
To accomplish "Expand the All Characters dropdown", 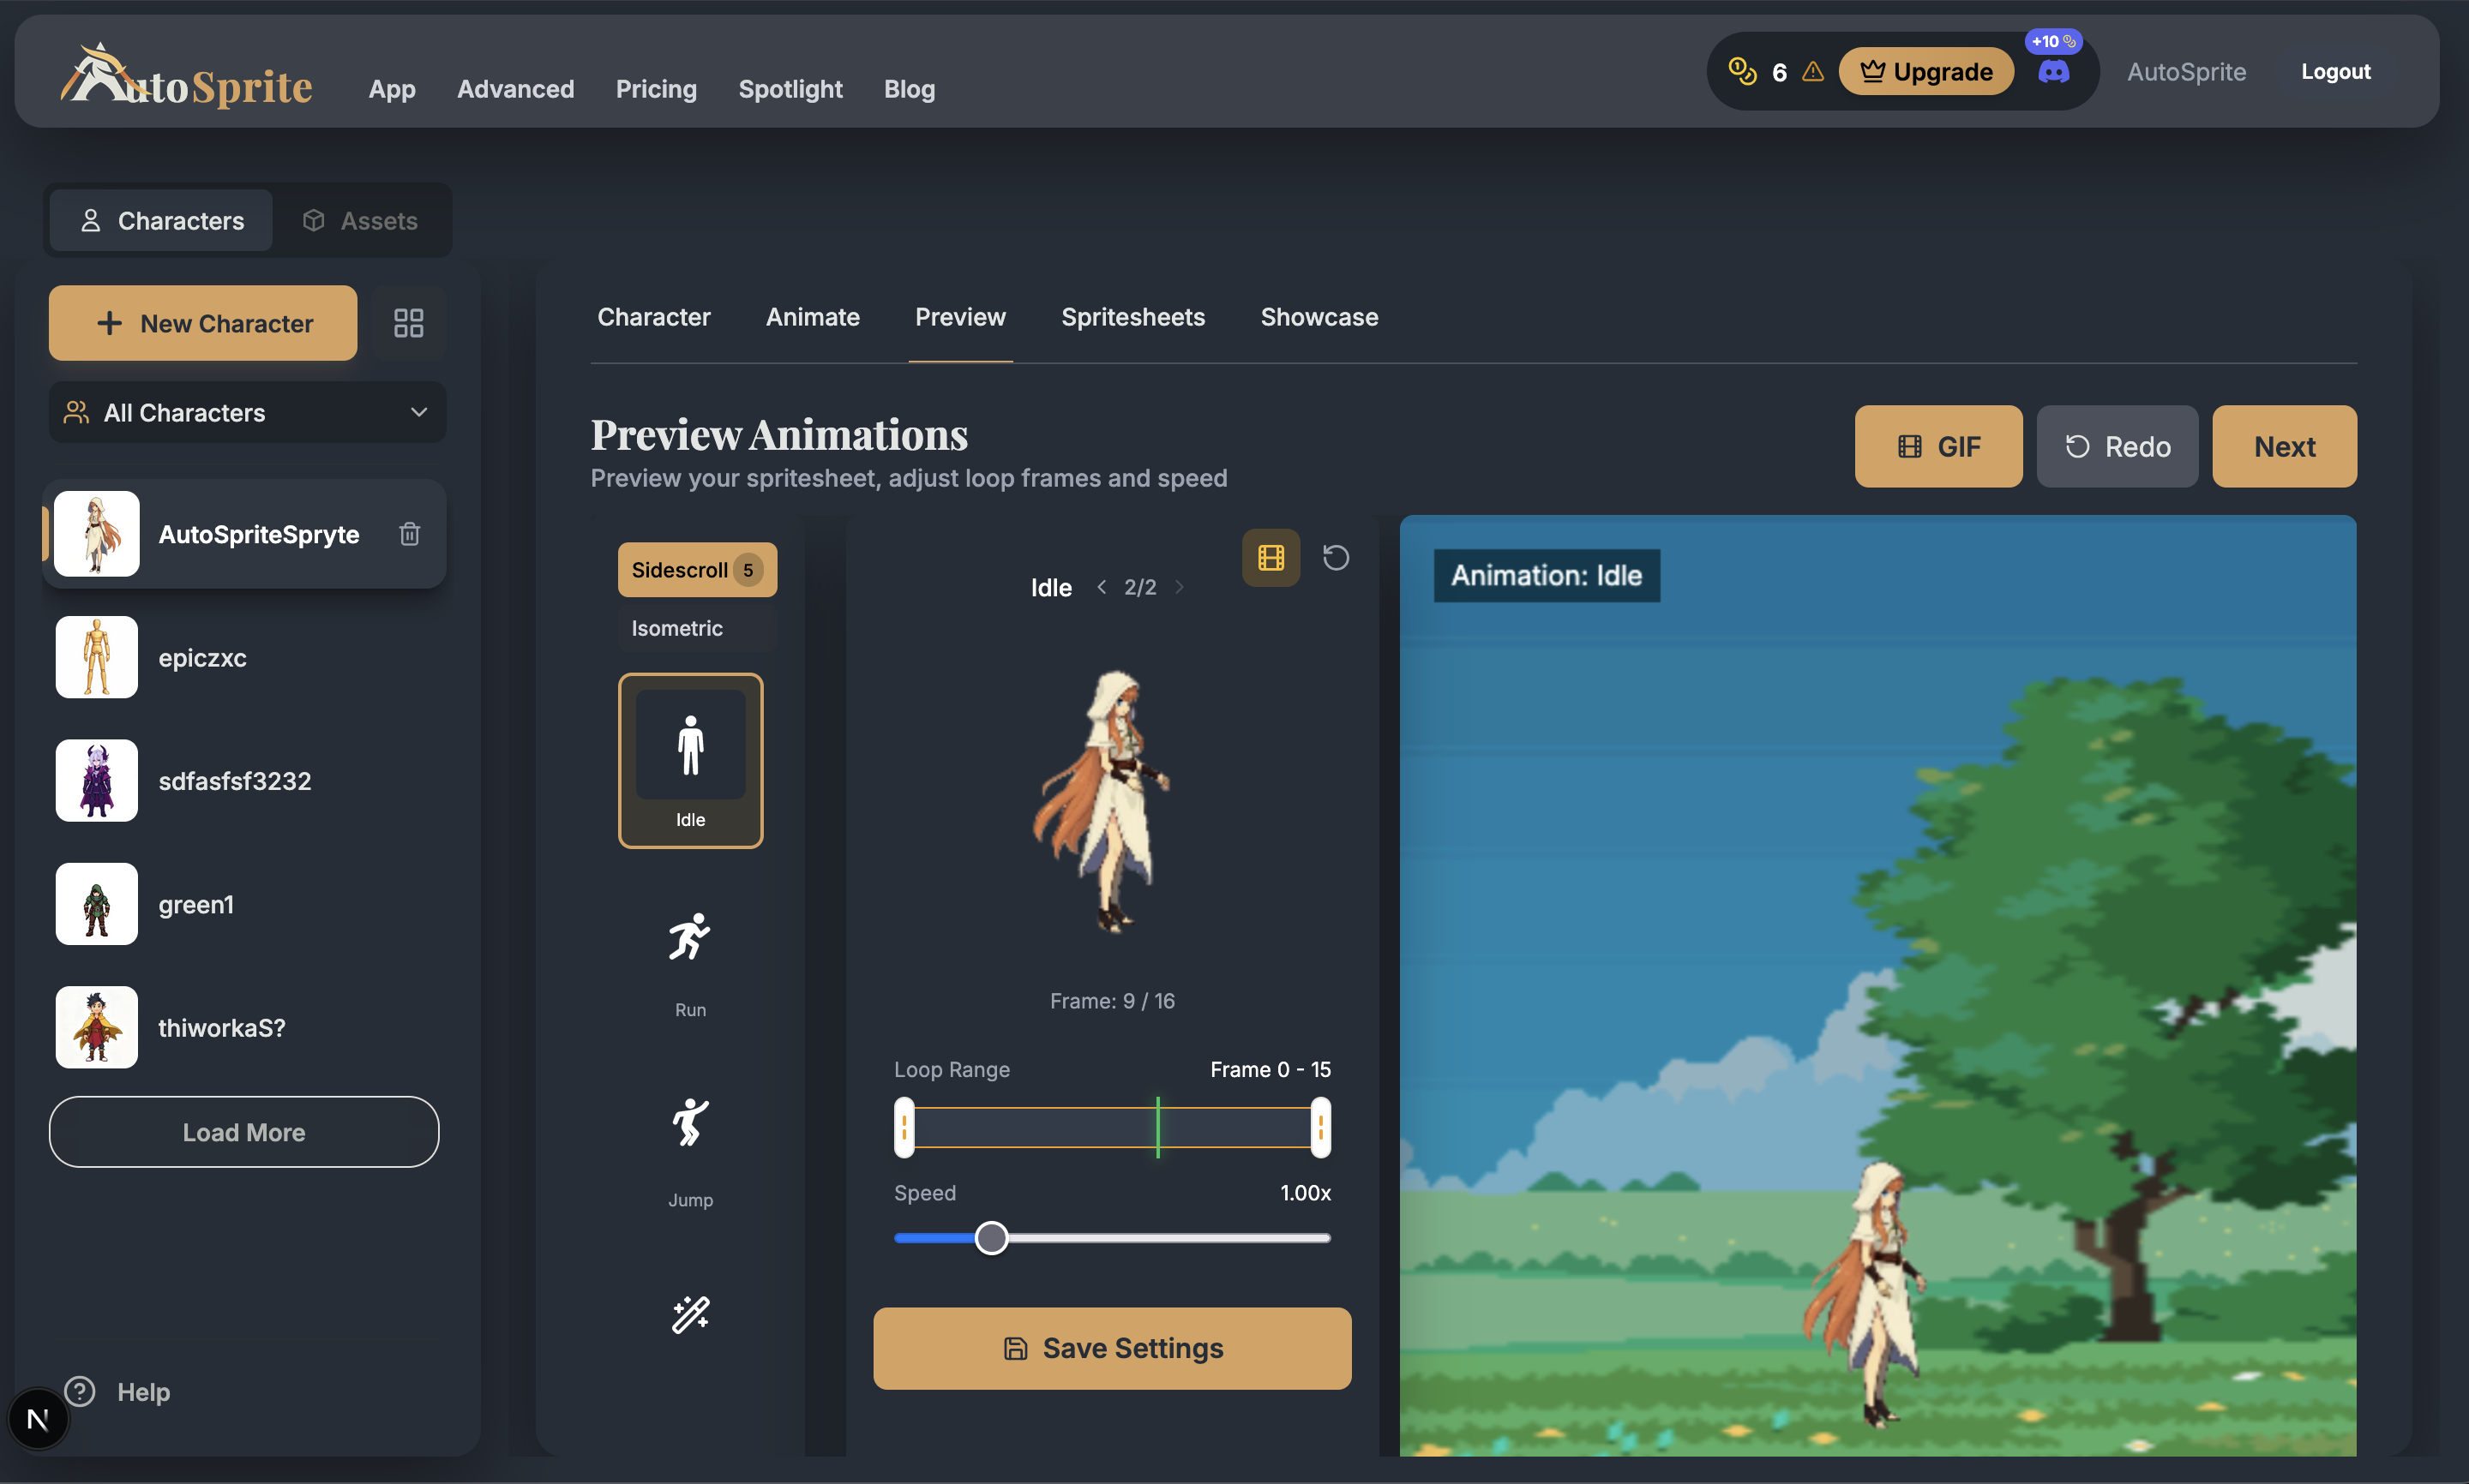I will [247, 412].
